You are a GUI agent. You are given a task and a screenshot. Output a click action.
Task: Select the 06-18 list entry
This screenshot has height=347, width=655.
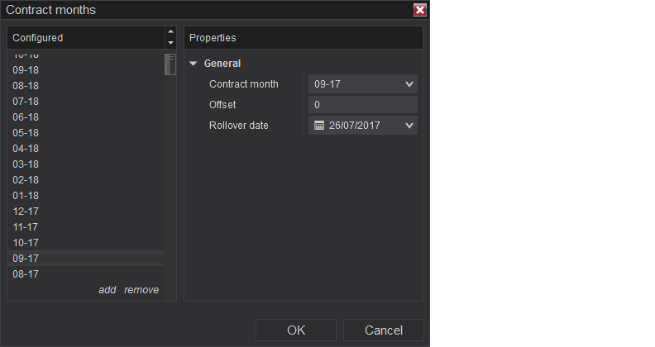click(26, 117)
